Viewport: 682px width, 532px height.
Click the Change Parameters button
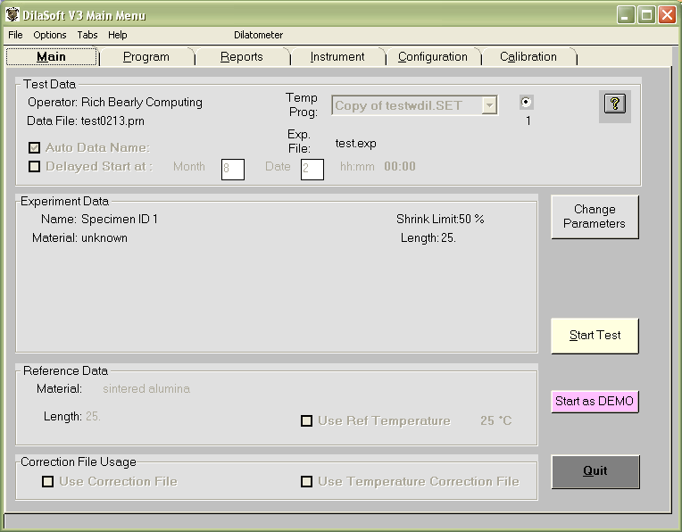595,217
